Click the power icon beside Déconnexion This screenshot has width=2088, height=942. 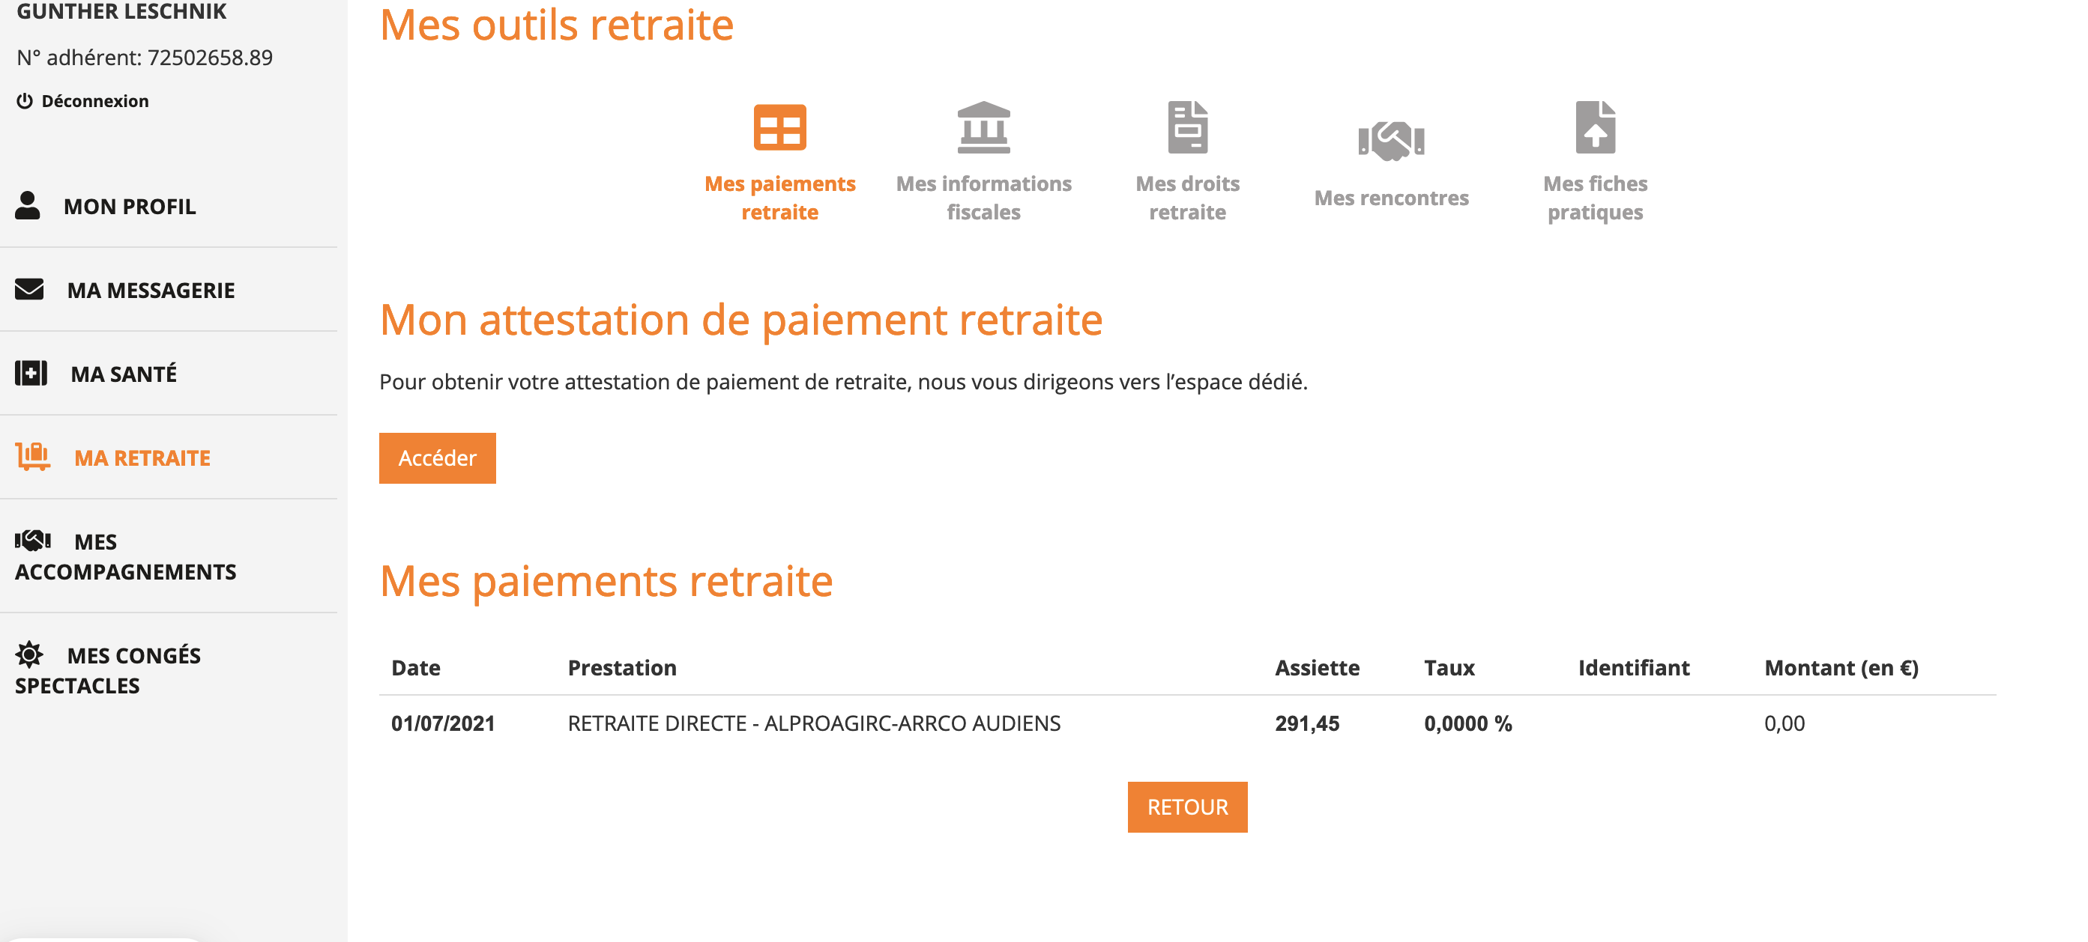[24, 101]
